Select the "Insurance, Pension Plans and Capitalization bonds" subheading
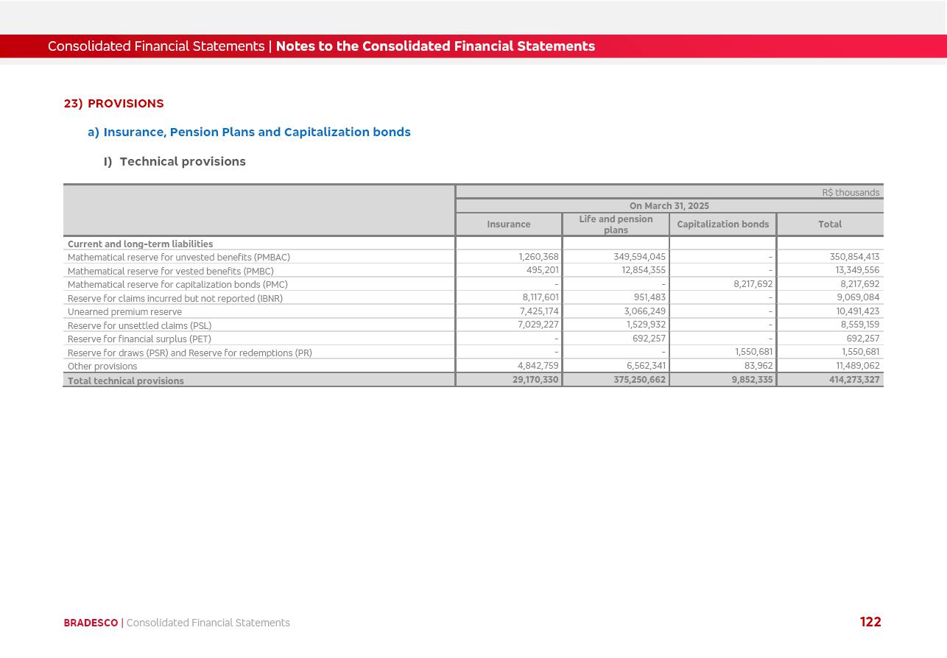This screenshot has width=947, height=658. [256, 132]
